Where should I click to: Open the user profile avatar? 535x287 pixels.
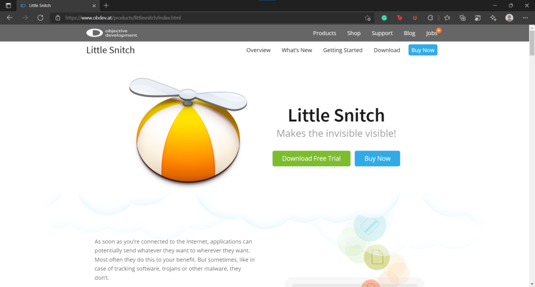[509, 18]
